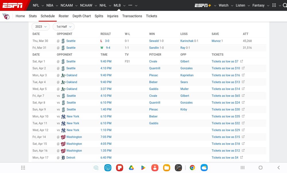The width and height of the screenshot is (287, 173).
Task: Open the ESPN search icon
Action: pyautogui.click(x=285, y=5)
